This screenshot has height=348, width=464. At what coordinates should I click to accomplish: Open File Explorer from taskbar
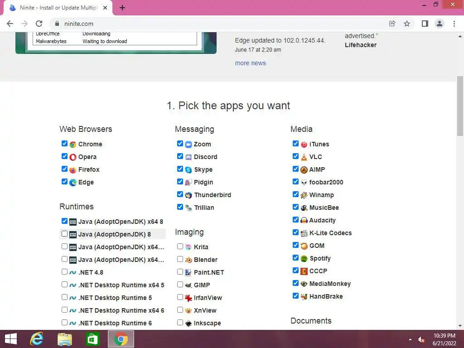click(64, 339)
